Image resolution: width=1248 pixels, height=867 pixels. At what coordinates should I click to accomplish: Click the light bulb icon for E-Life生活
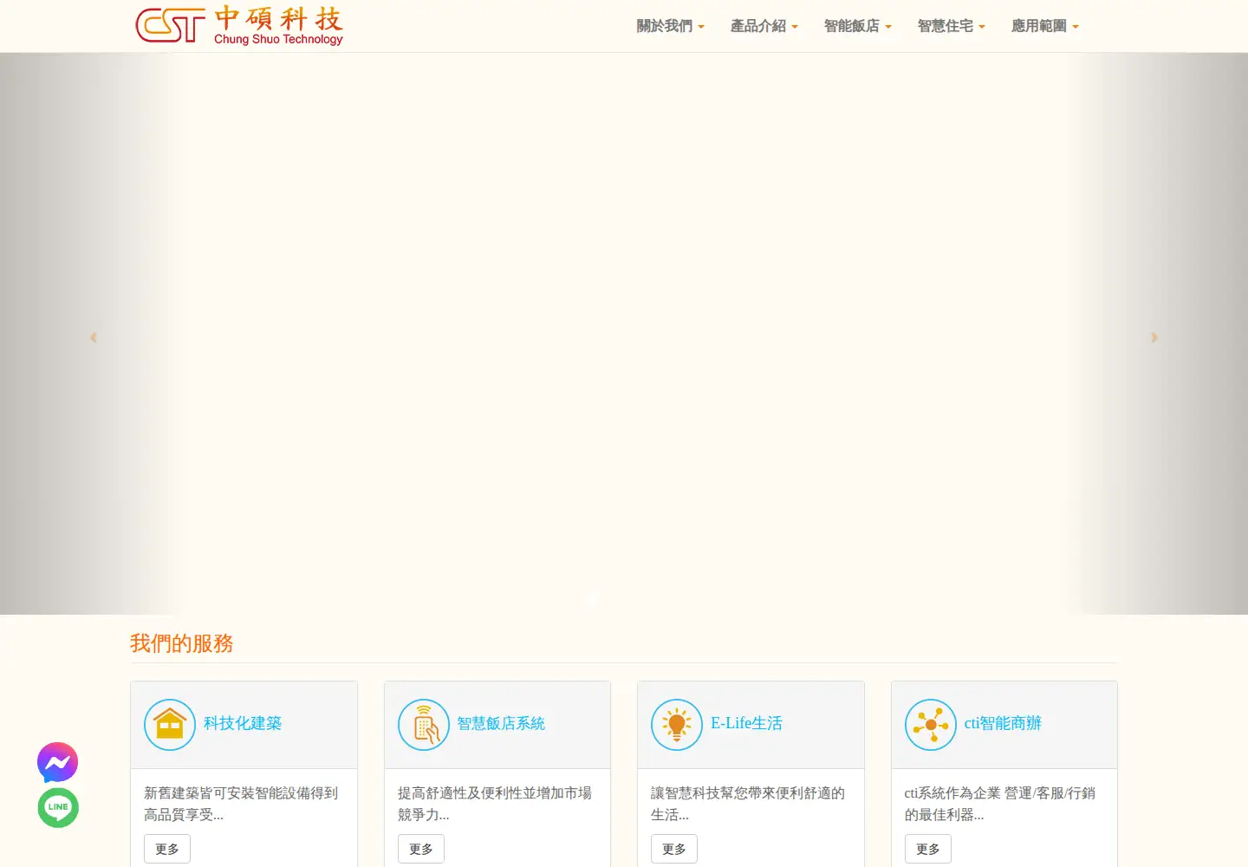[x=677, y=725]
